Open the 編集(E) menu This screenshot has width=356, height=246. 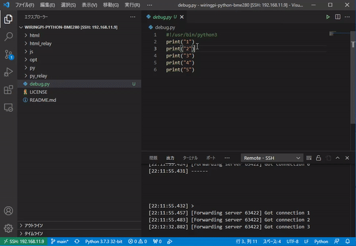click(x=47, y=5)
